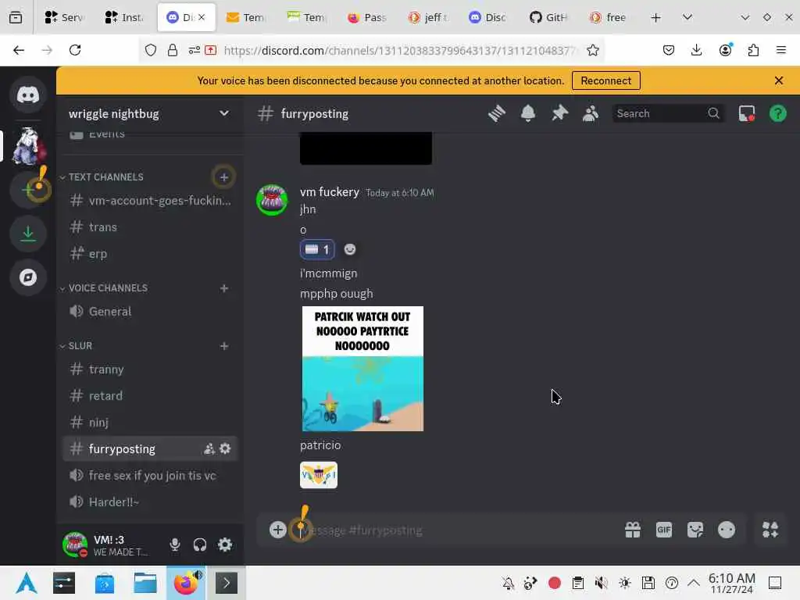This screenshot has height=600, width=800.
Task: Open Download Apps icon in server sidebar
Action: click(x=28, y=234)
